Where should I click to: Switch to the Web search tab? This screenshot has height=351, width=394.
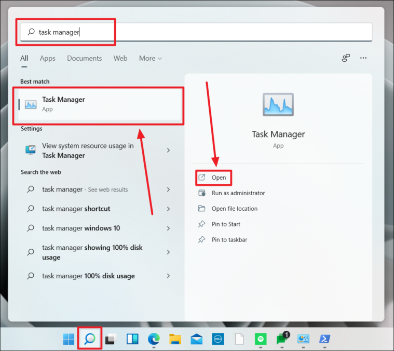120,58
